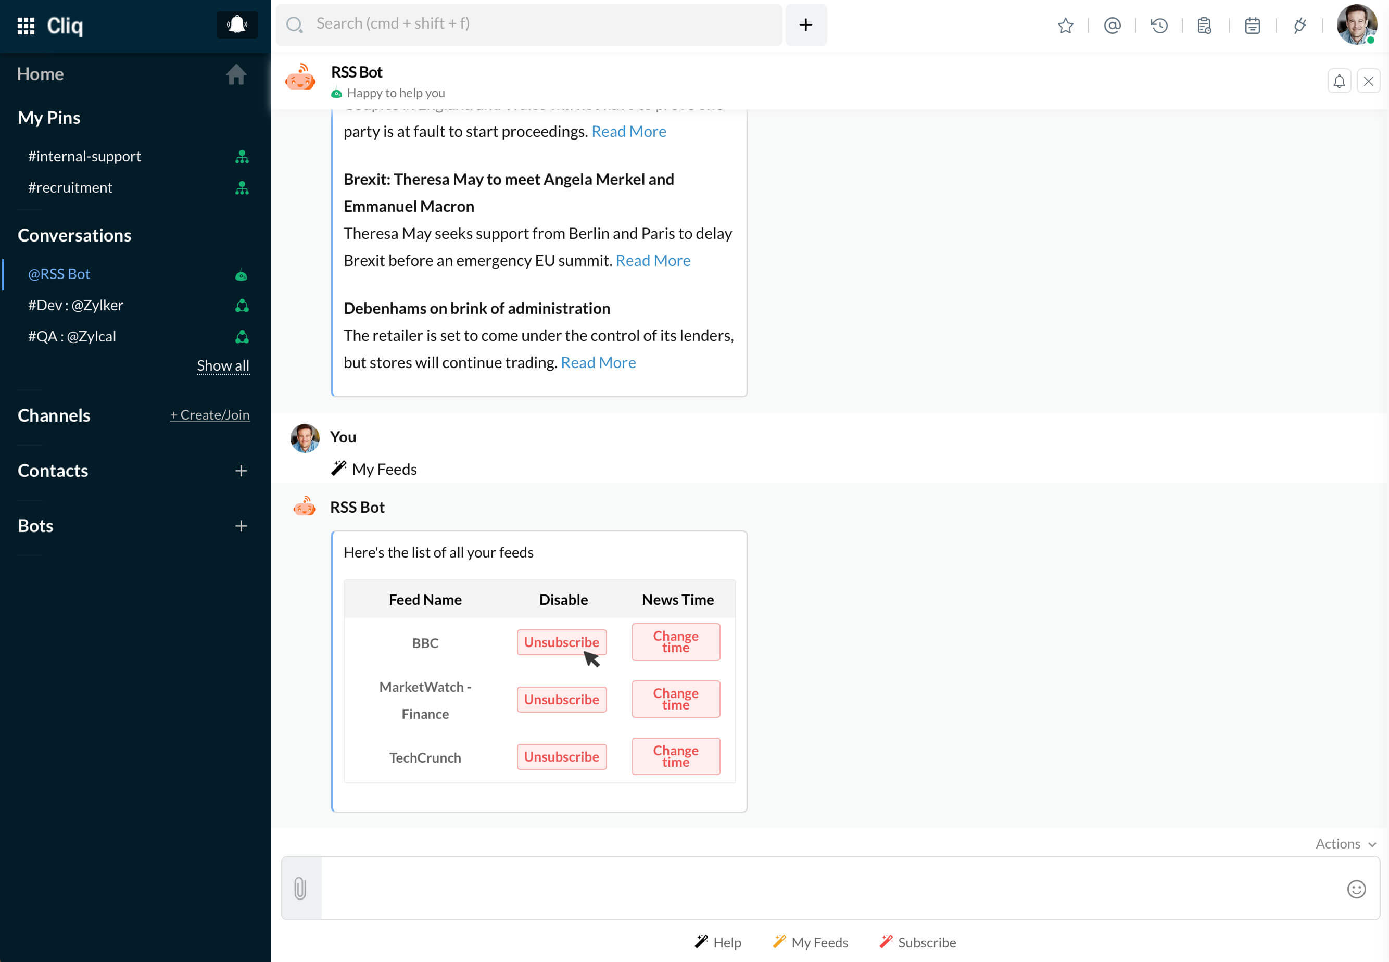Click the TechCrunch feed name cell
1389x962 pixels.
(425, 757)
